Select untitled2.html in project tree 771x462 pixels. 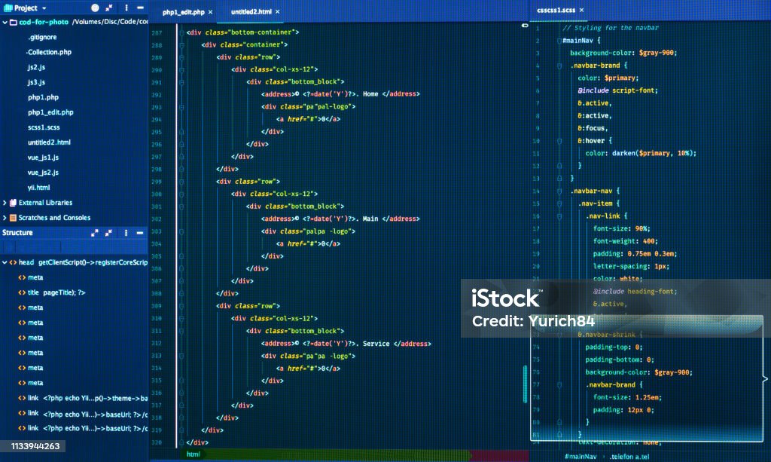click(49, 142)
